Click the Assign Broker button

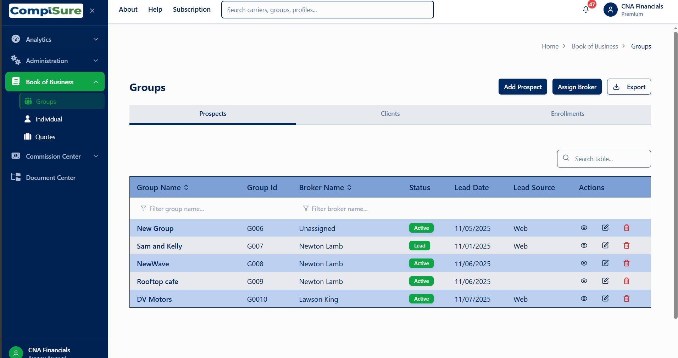pyautogui.click(x=577, y=87)
